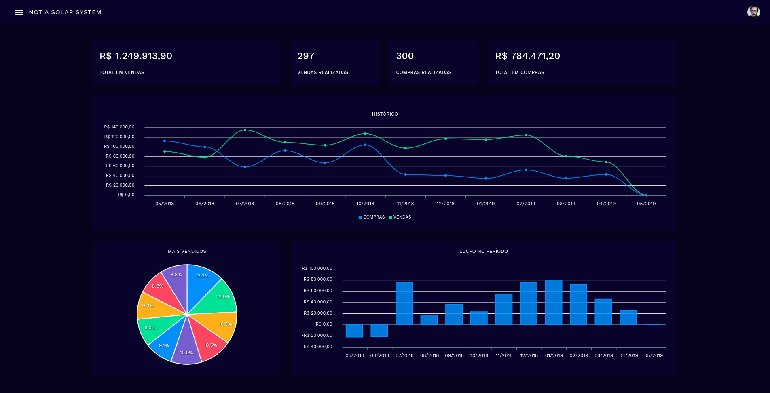
Task: Click the 01/2019 profit bar
Action: 554,302
